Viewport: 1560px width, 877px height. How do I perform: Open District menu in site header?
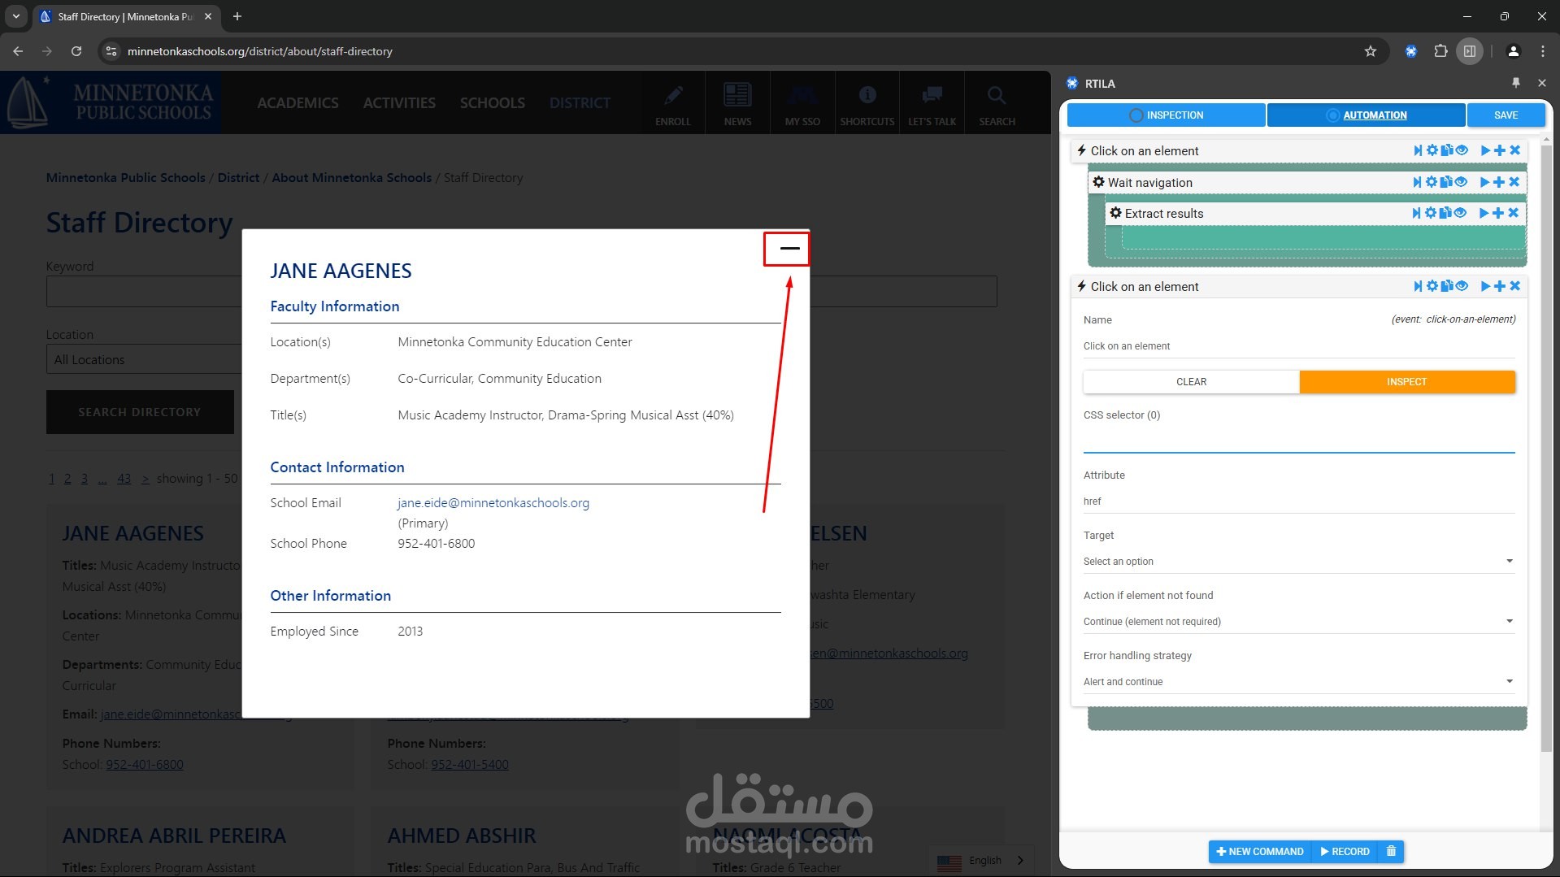pos(580,103)
